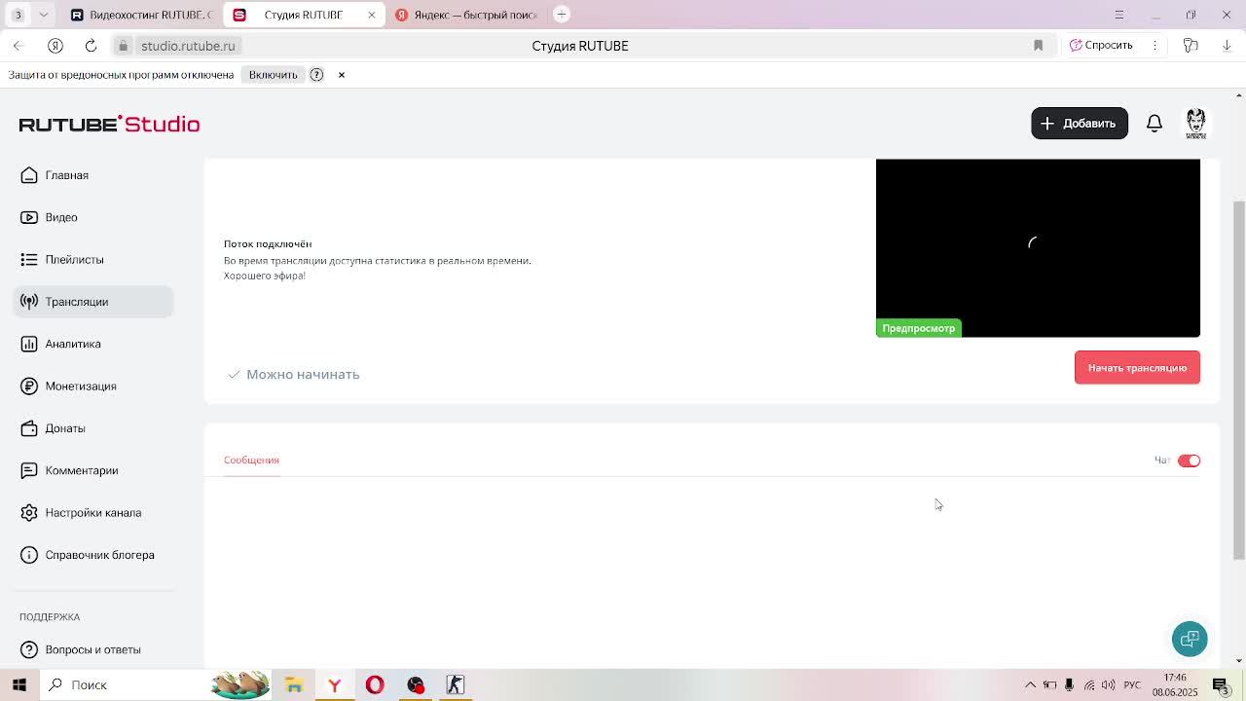The height and width of the screenshot is (701, 1246).
Task: Click the Добавить button
Action: pyautogui.click(x=1080, y=124)
